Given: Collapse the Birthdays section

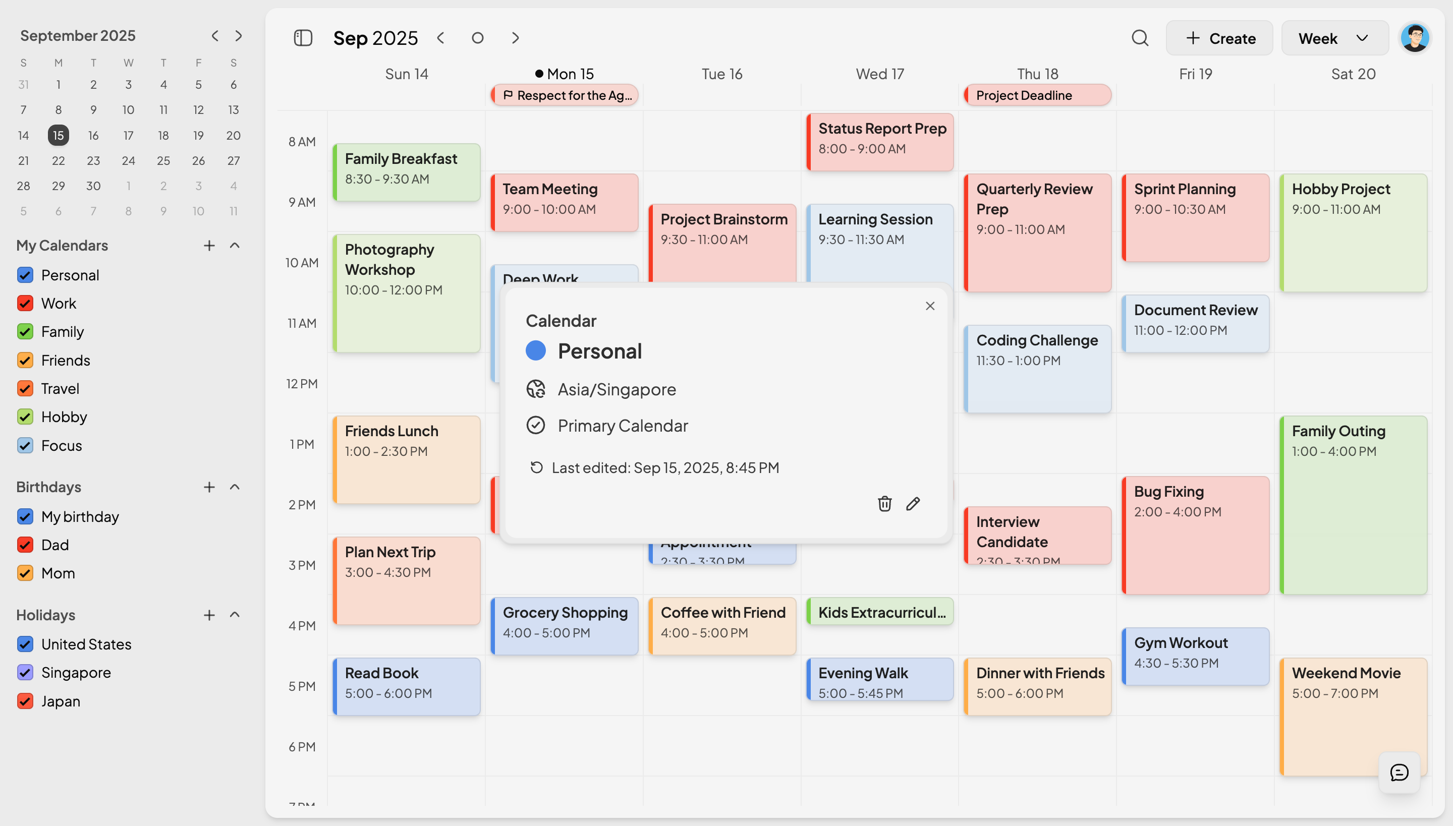Looking at the screenshot, I should pos(235,487).
